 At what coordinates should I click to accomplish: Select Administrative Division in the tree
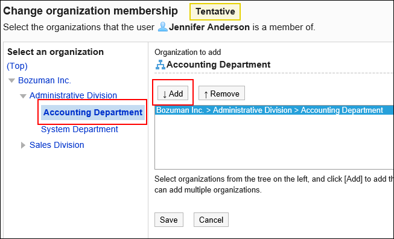point(73,95)
